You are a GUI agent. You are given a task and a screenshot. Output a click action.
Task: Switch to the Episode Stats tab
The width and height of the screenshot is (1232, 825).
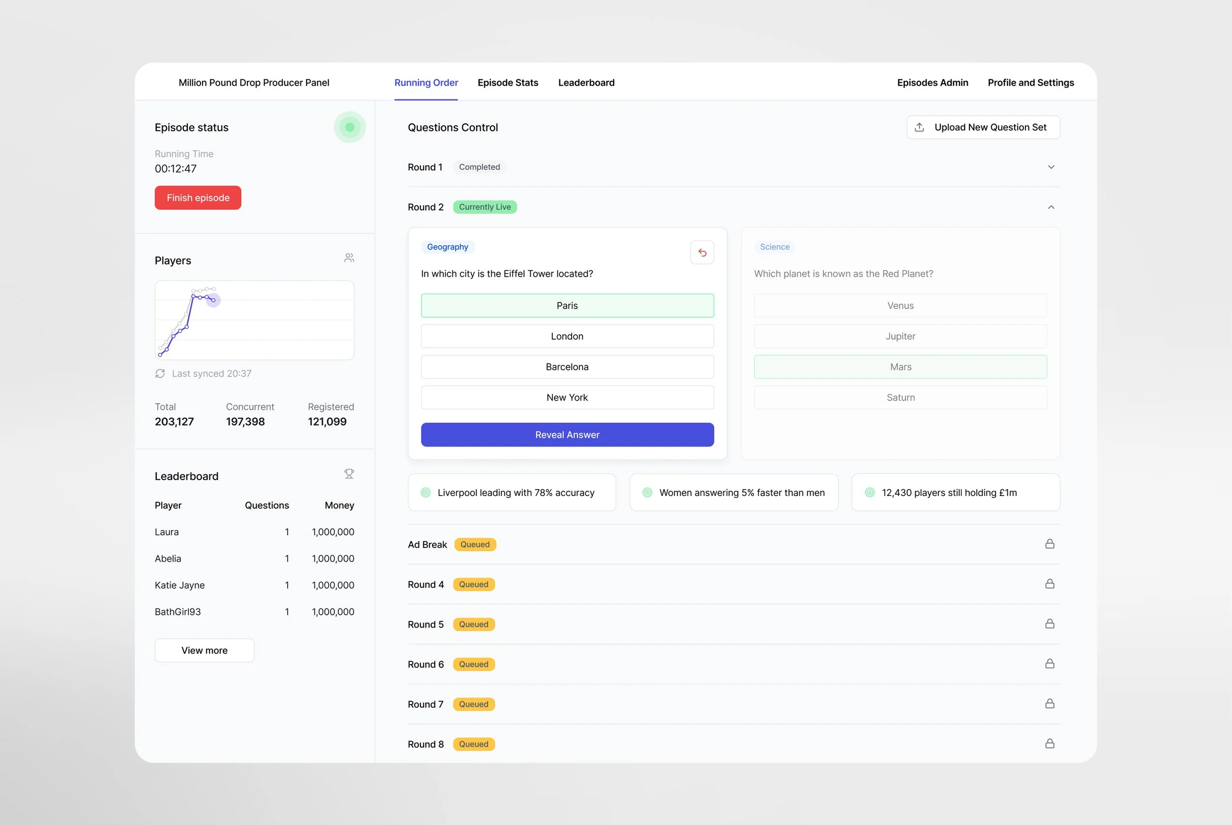click(x=507, y=83)
